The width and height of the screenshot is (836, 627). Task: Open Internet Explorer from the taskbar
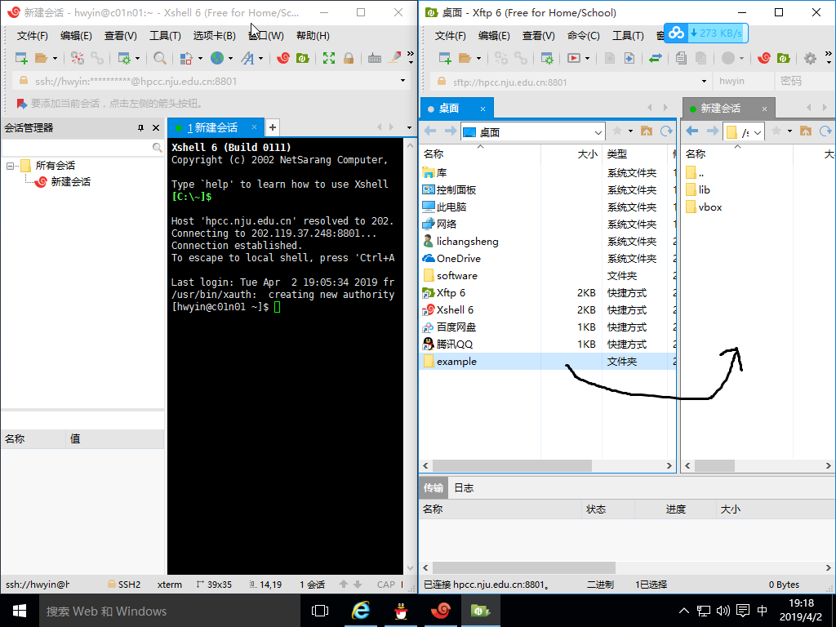point(361,611)
